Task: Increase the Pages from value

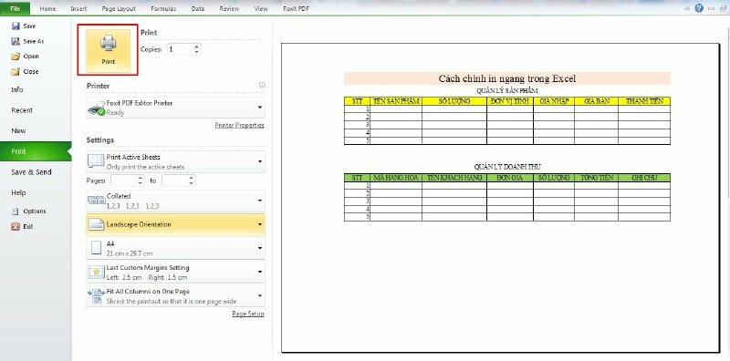Action: point(141,178)
